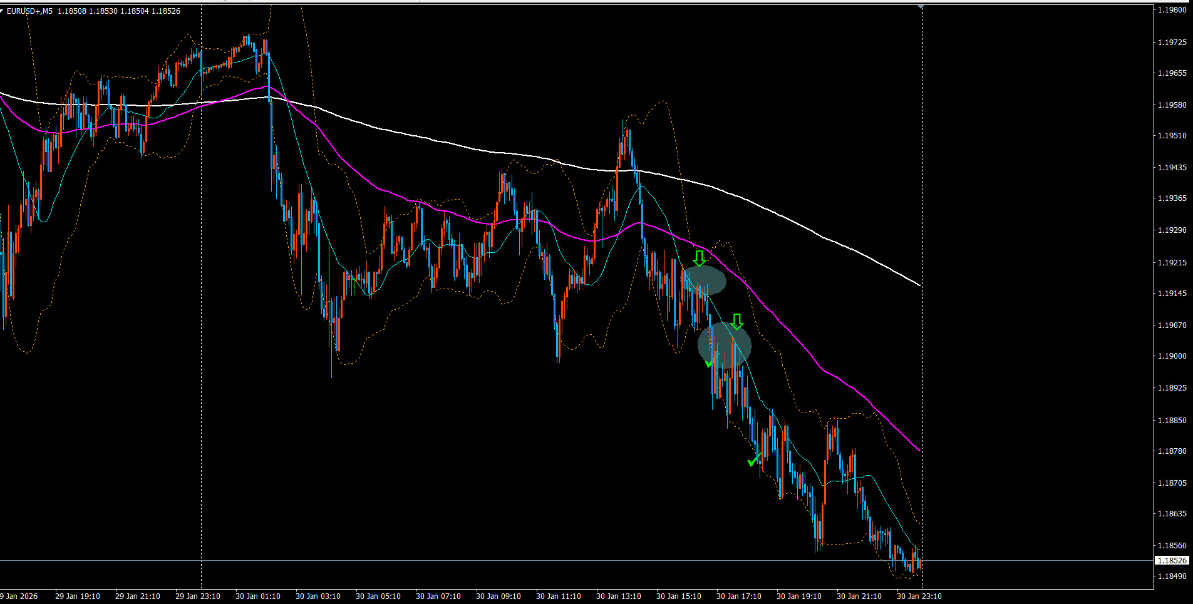Screen dimensions: 1193x604
Task: Click the 30 Jan 15:10 time label
Action: 679,596
